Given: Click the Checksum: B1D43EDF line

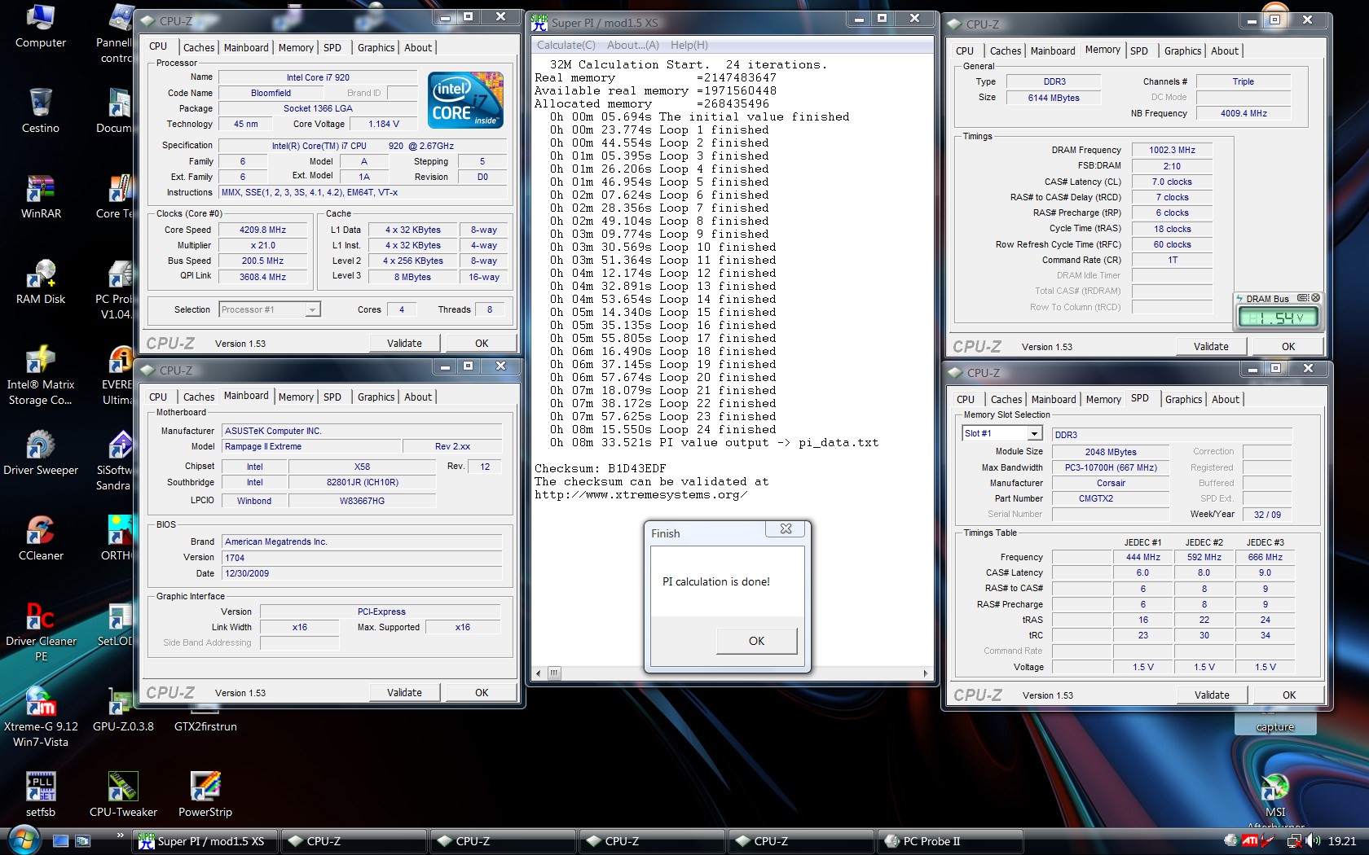Looking at the screenshot, I should coord(600,468).
